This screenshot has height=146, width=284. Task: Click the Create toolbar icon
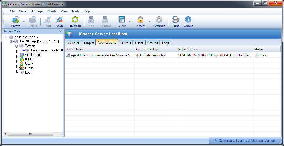pyautogui.click(x=16, y=20)
